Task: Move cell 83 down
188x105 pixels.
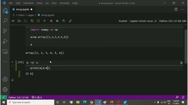Action: [12, 66]
